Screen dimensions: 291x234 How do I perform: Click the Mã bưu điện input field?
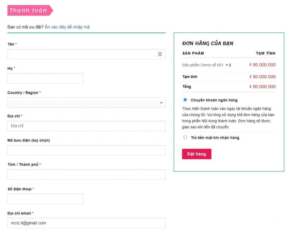point(87,150)
